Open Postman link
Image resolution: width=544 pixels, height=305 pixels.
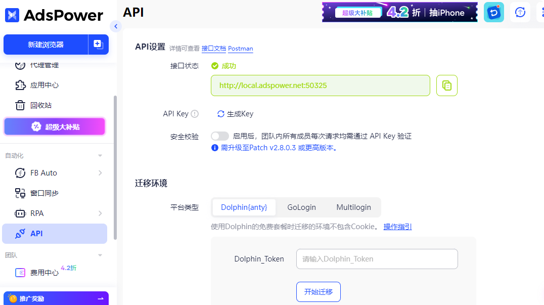click(x=241, y=49)
